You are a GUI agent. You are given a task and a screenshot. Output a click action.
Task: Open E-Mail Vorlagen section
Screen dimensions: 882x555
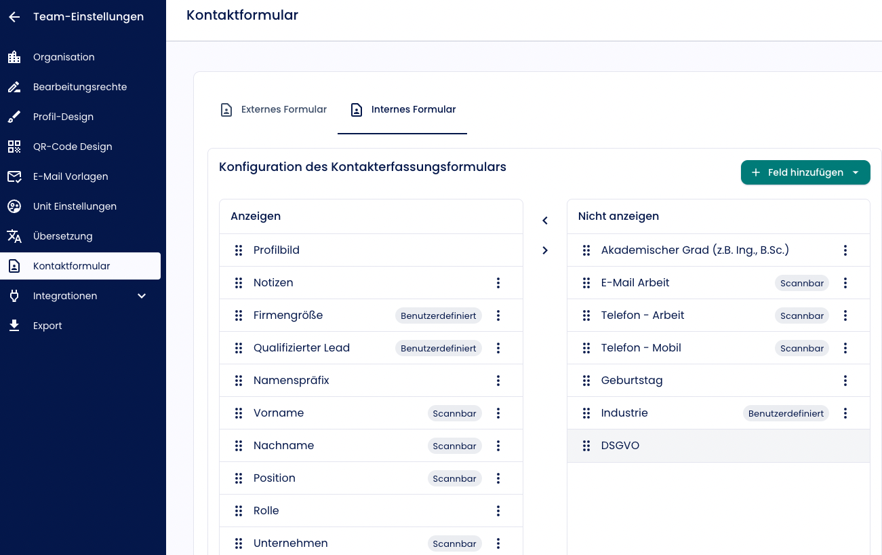pyautogui.click(x=80, y=176)
